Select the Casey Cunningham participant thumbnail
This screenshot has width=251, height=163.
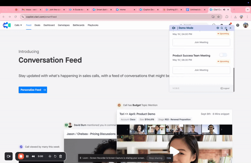point(192,129)
